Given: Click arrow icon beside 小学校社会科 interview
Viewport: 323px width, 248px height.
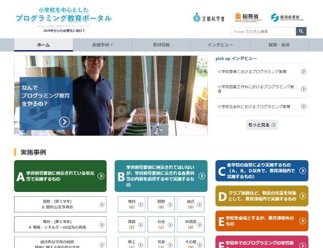Looking at the screenshot, I should pos(304,107).
